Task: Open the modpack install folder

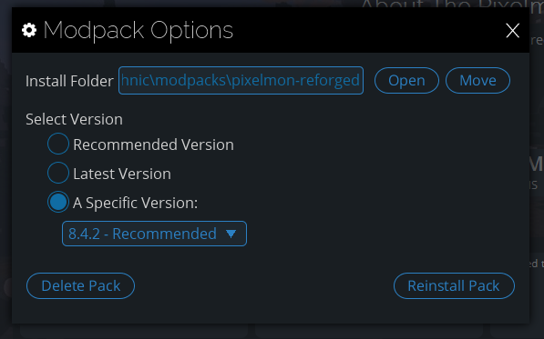Action: pyautogui.click(x=406, y=80)
